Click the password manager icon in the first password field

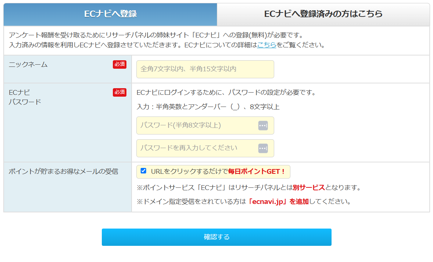(263, 126)
